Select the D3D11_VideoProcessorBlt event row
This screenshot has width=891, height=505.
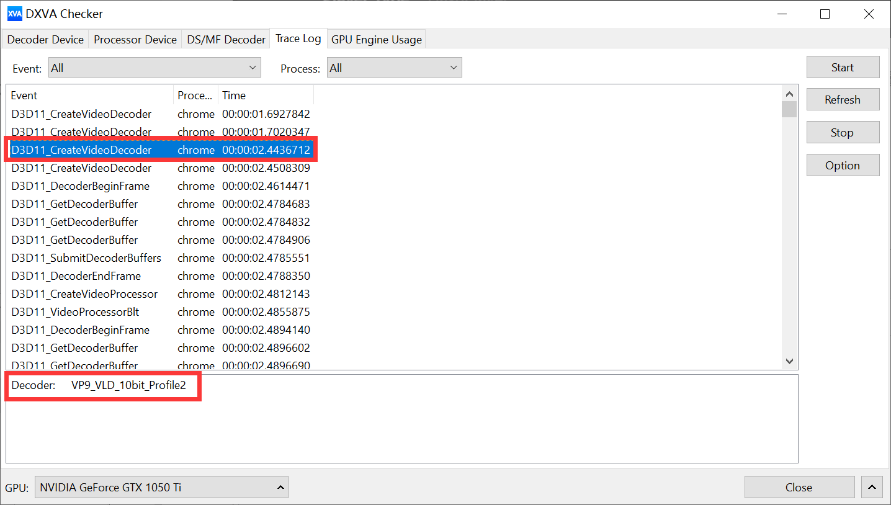(76, 311)
